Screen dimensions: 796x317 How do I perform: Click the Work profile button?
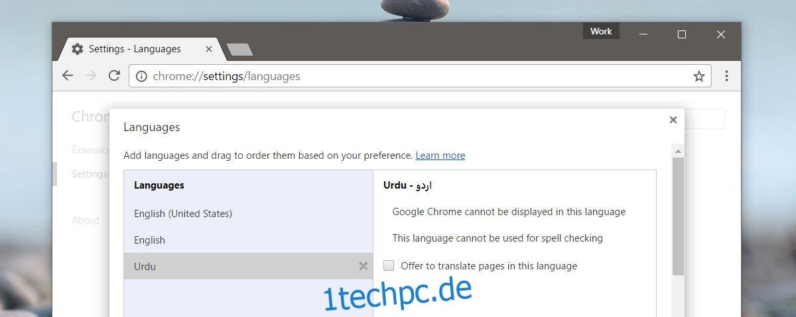[x=601, y=31]
